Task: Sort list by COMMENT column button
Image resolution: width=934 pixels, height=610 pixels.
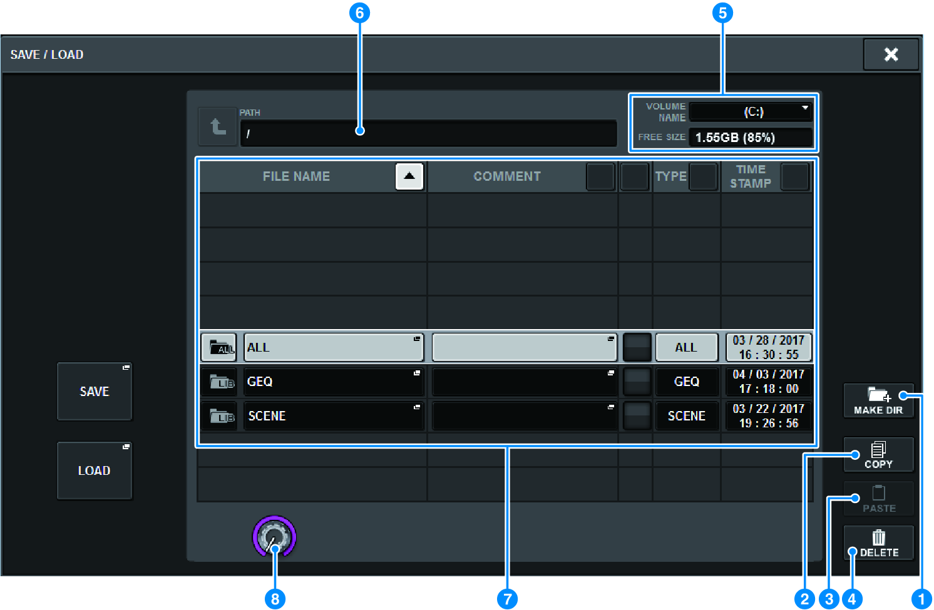Action: [600, 176]
